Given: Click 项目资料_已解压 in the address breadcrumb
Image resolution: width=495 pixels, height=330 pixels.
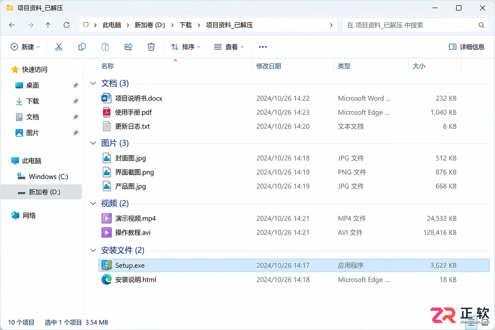Looking at the screenshot, I should 229,25.
